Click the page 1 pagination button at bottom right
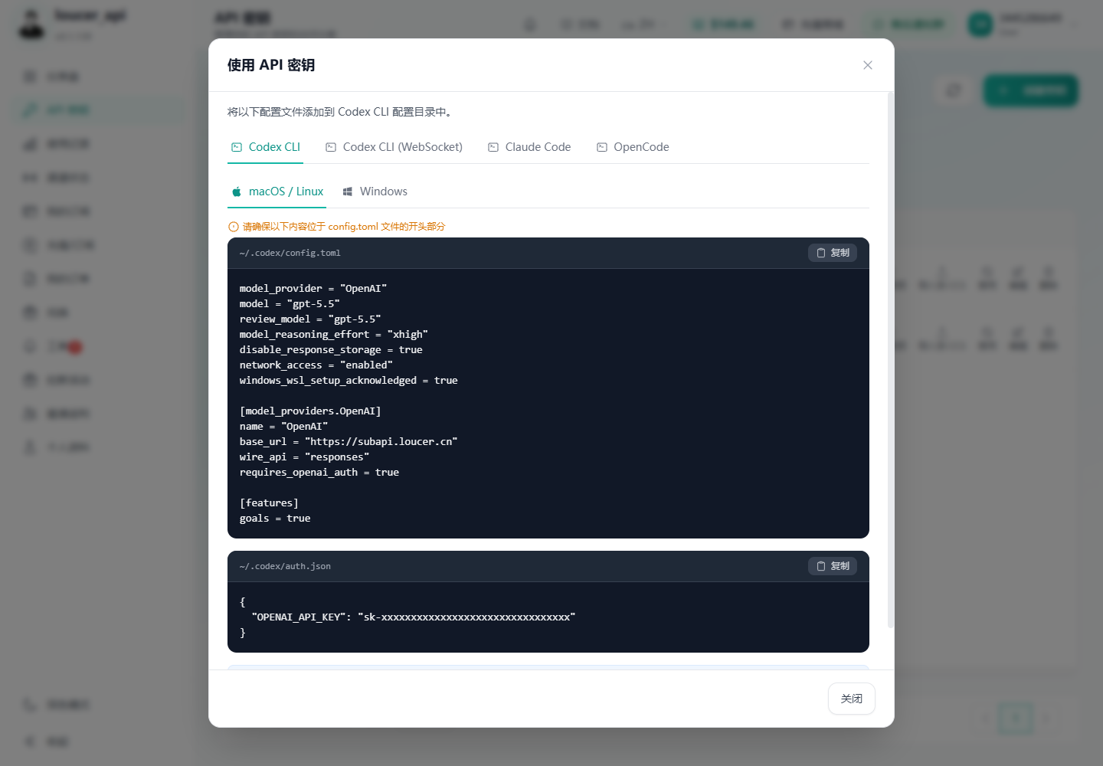Viewport: 1103px width, 766px height. [x=1016, y=719]
